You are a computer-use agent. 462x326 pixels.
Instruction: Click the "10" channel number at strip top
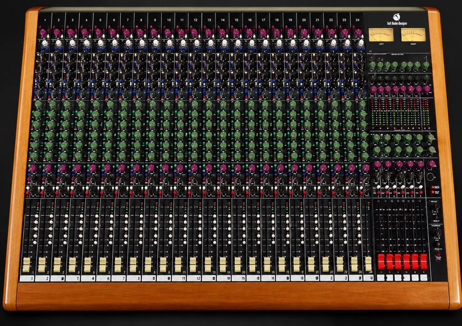[x=169, y=20]
